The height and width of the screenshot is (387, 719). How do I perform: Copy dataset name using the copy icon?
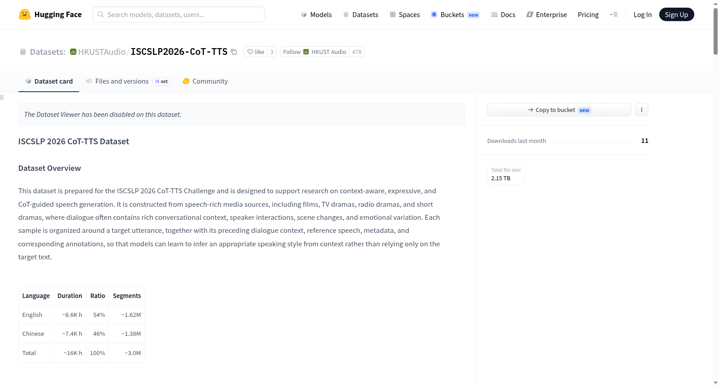(x=234, y=52)
